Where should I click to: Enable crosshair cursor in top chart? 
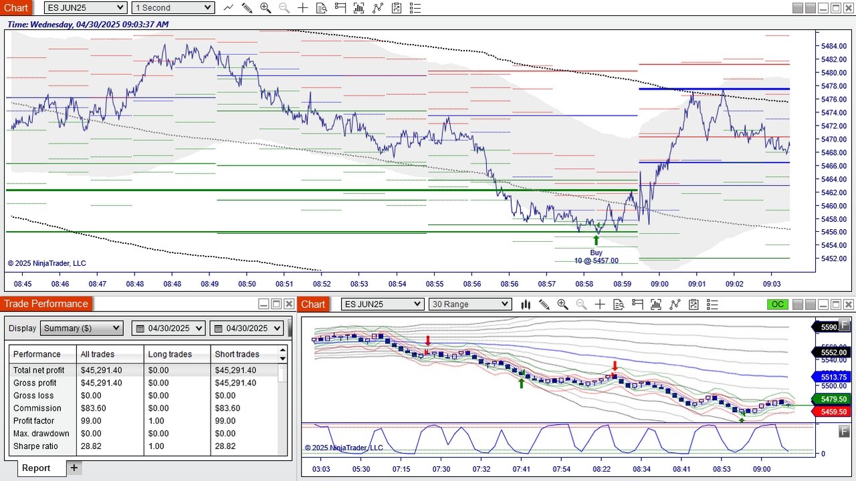point(303,8)
